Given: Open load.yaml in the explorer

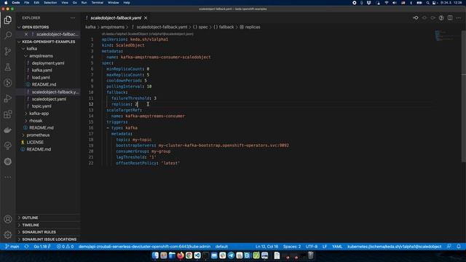Looking at the screenshot, I should pyautogui.click(x=41, y=77).
